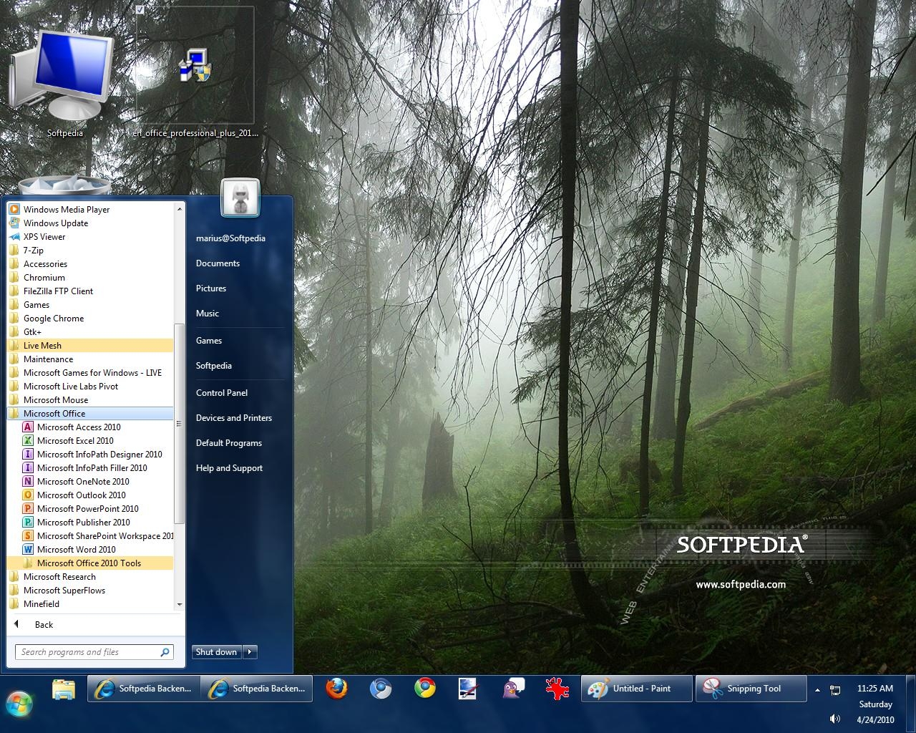Click the Windows Start orb
Viewport: 916px width, 733px height.
pyautogui.click(x=20, y=704)
